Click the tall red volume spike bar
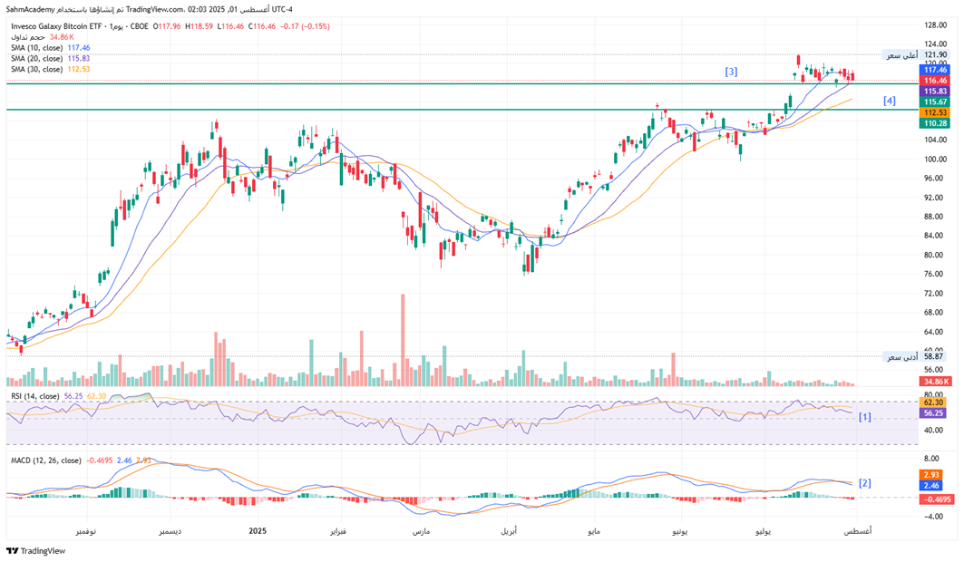 coord(400,331)
